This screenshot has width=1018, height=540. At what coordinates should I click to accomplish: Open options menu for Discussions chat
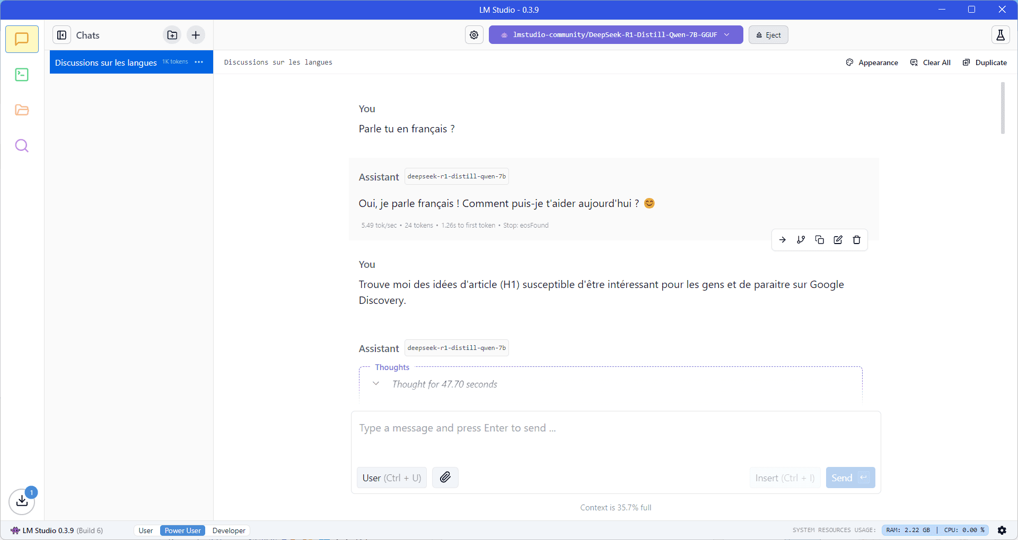tap(199, 62)
